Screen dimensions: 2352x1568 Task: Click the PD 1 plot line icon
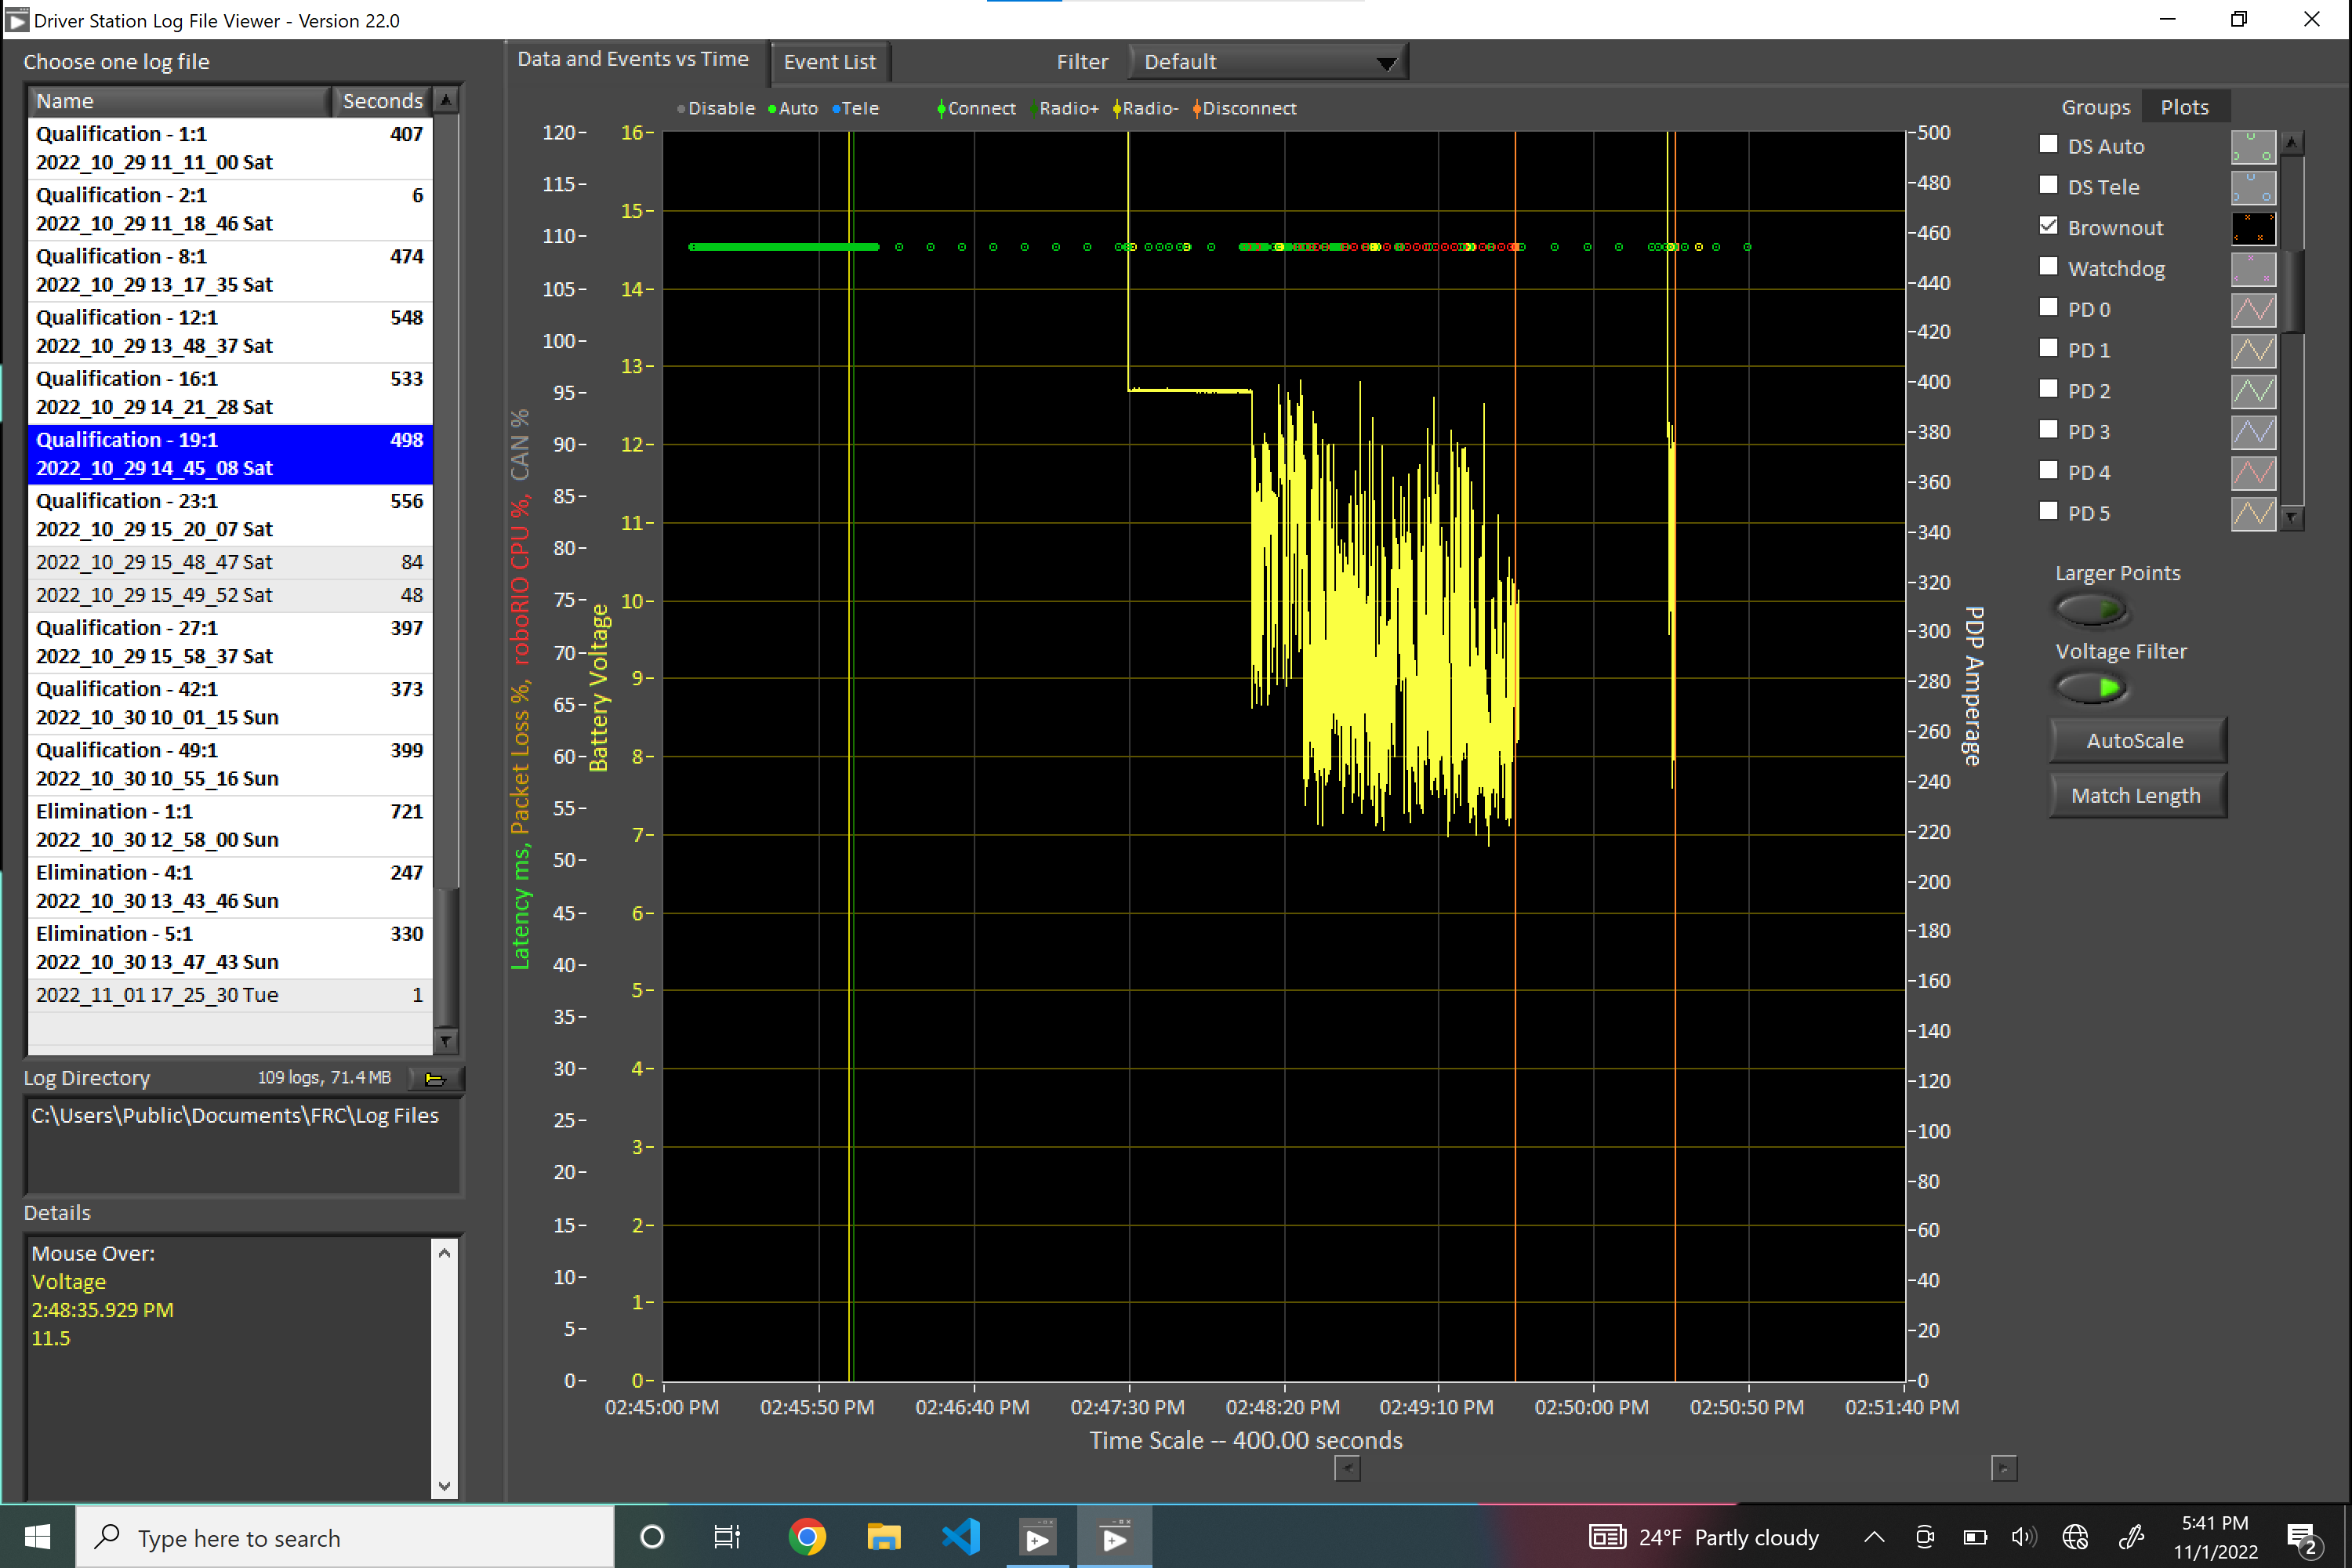(2253, 351)
